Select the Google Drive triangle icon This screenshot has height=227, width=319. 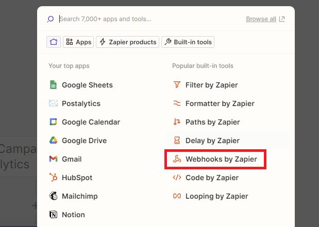pos(53,140)
